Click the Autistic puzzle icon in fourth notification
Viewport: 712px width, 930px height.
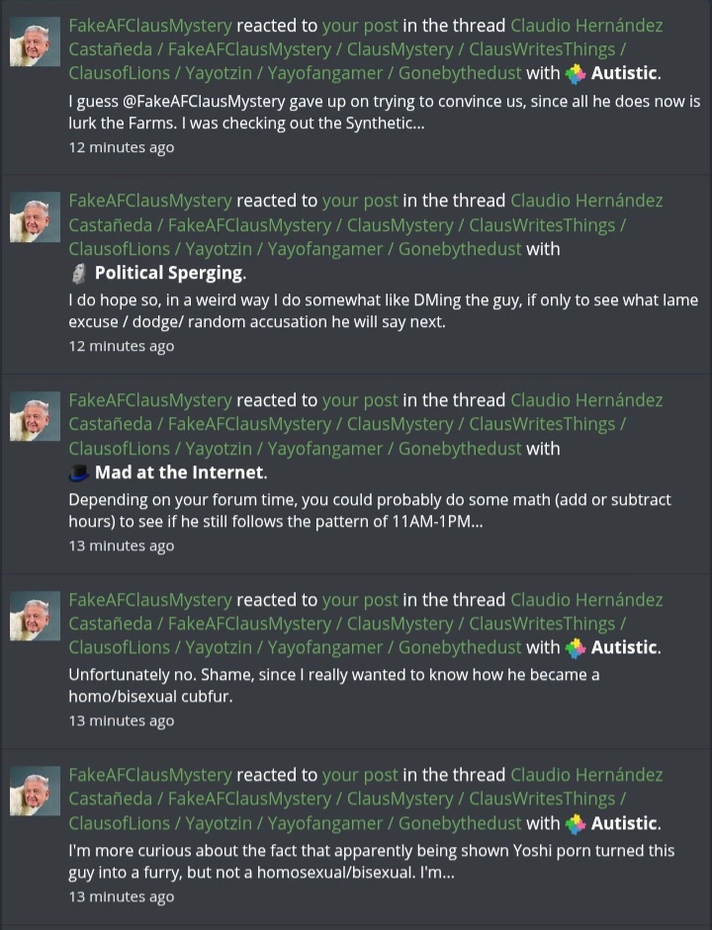(575, 648)
